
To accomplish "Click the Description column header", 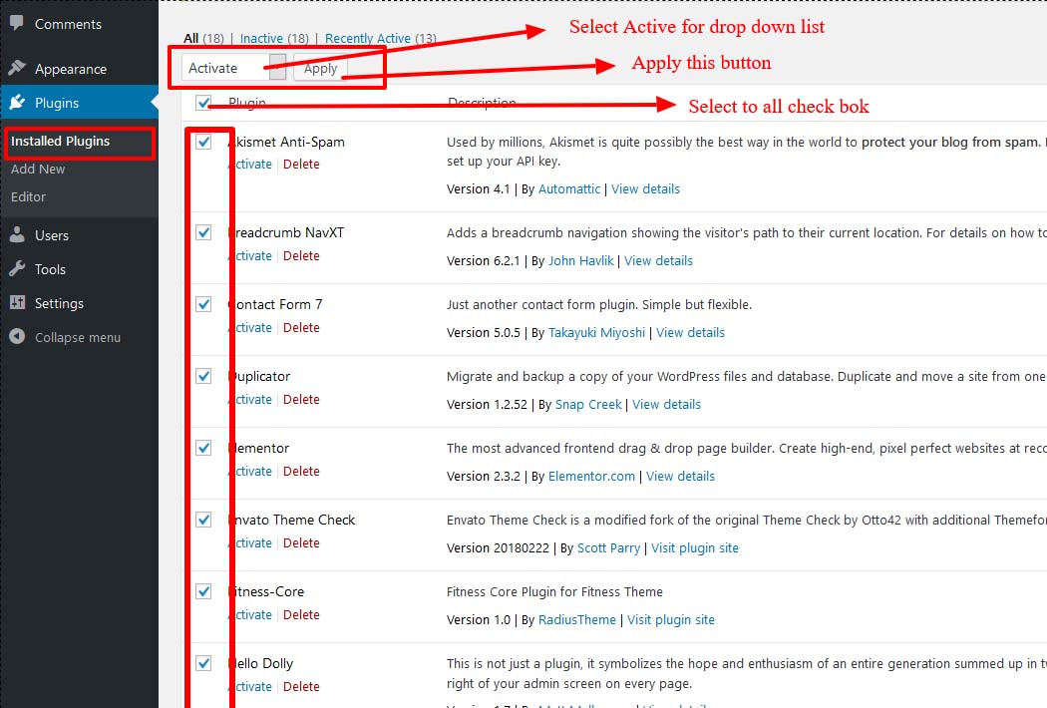I will (x=482, y=103).
